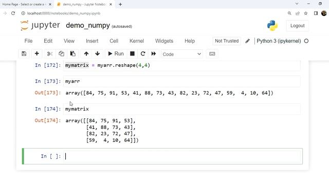Move selected cell up arrow
Screen dimensions: 329x185
pyautogui.click(x=86, y=53)
